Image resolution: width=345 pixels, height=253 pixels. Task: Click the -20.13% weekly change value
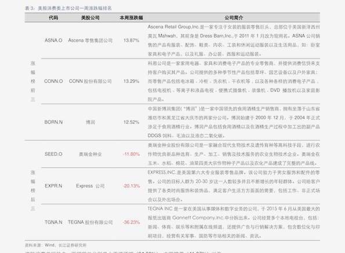pos(132,186)
